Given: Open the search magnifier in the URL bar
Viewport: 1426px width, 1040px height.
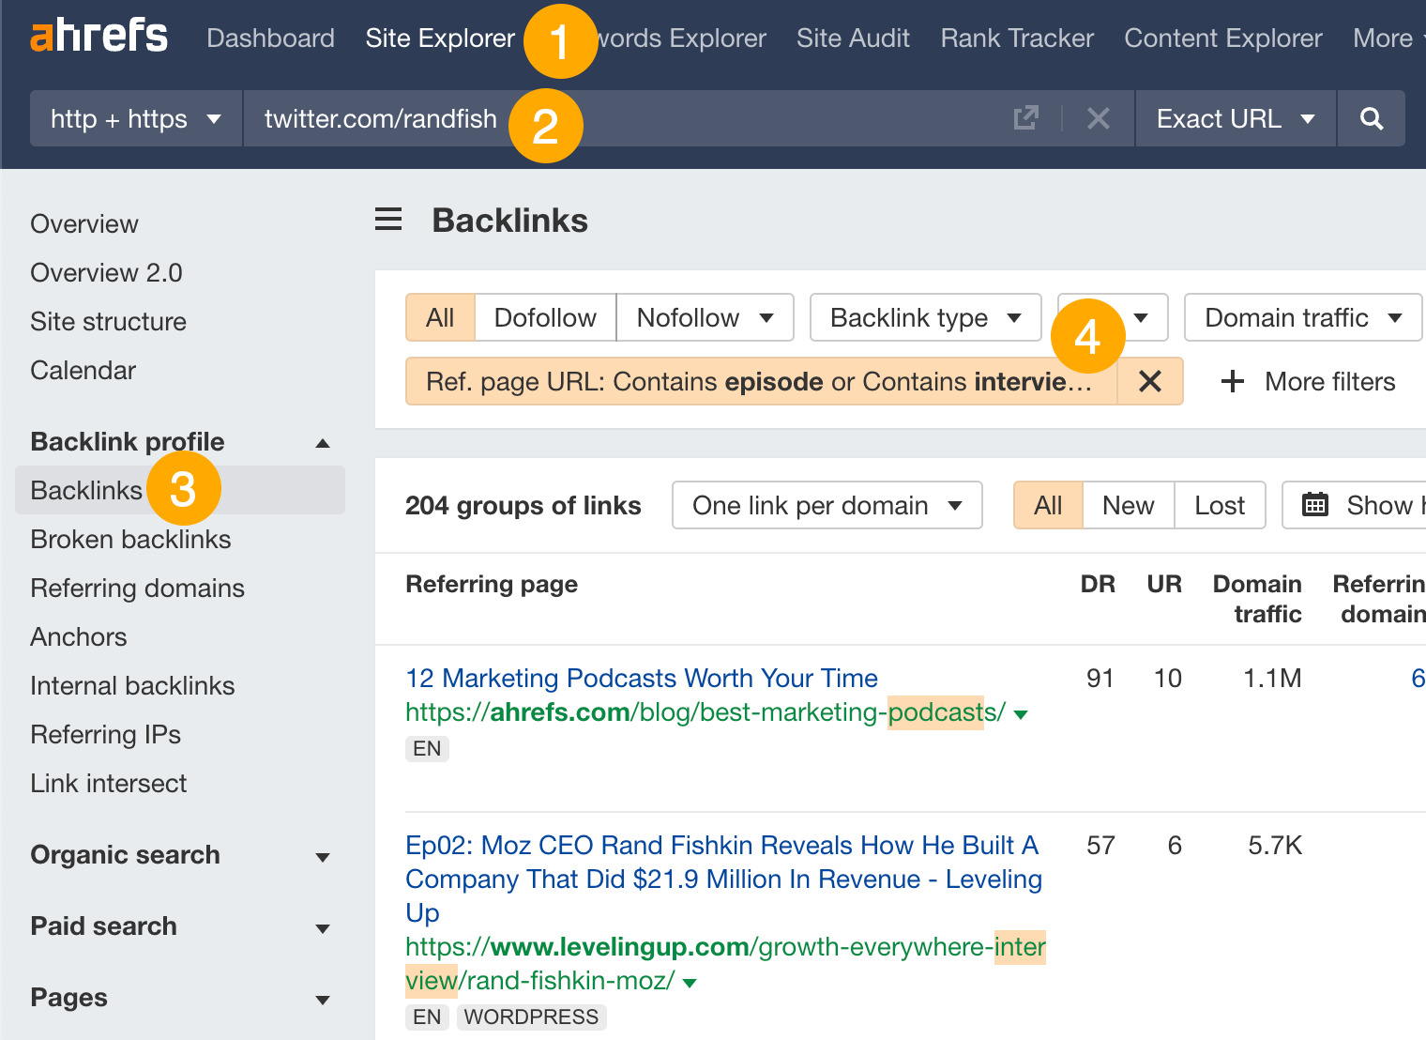Looking at the screenshot, I should [1371, 118].
